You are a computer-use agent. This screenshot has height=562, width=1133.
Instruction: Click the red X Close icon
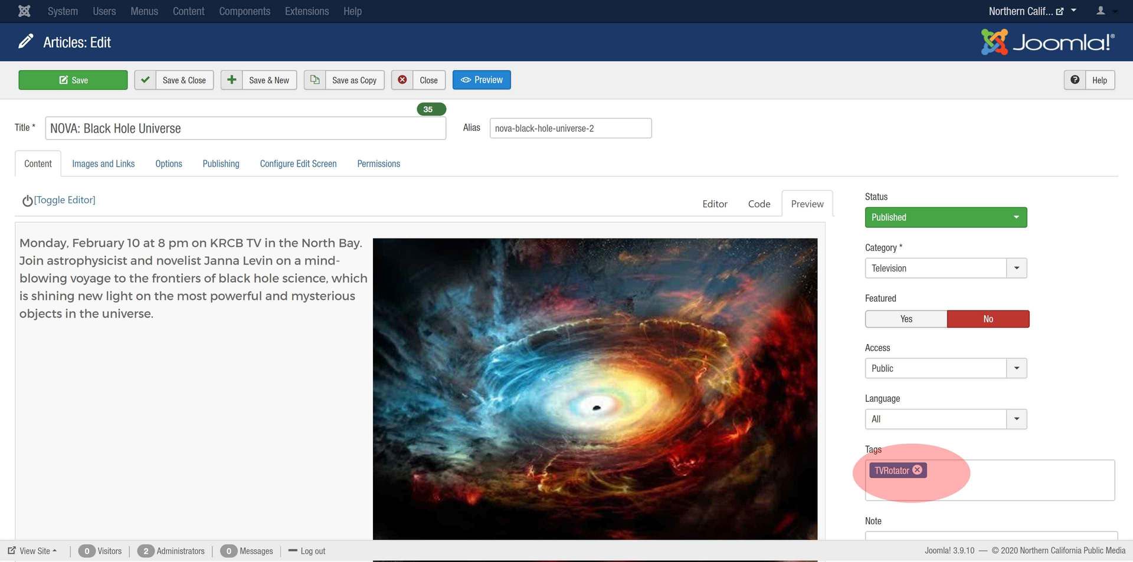[x=402, y=80]
